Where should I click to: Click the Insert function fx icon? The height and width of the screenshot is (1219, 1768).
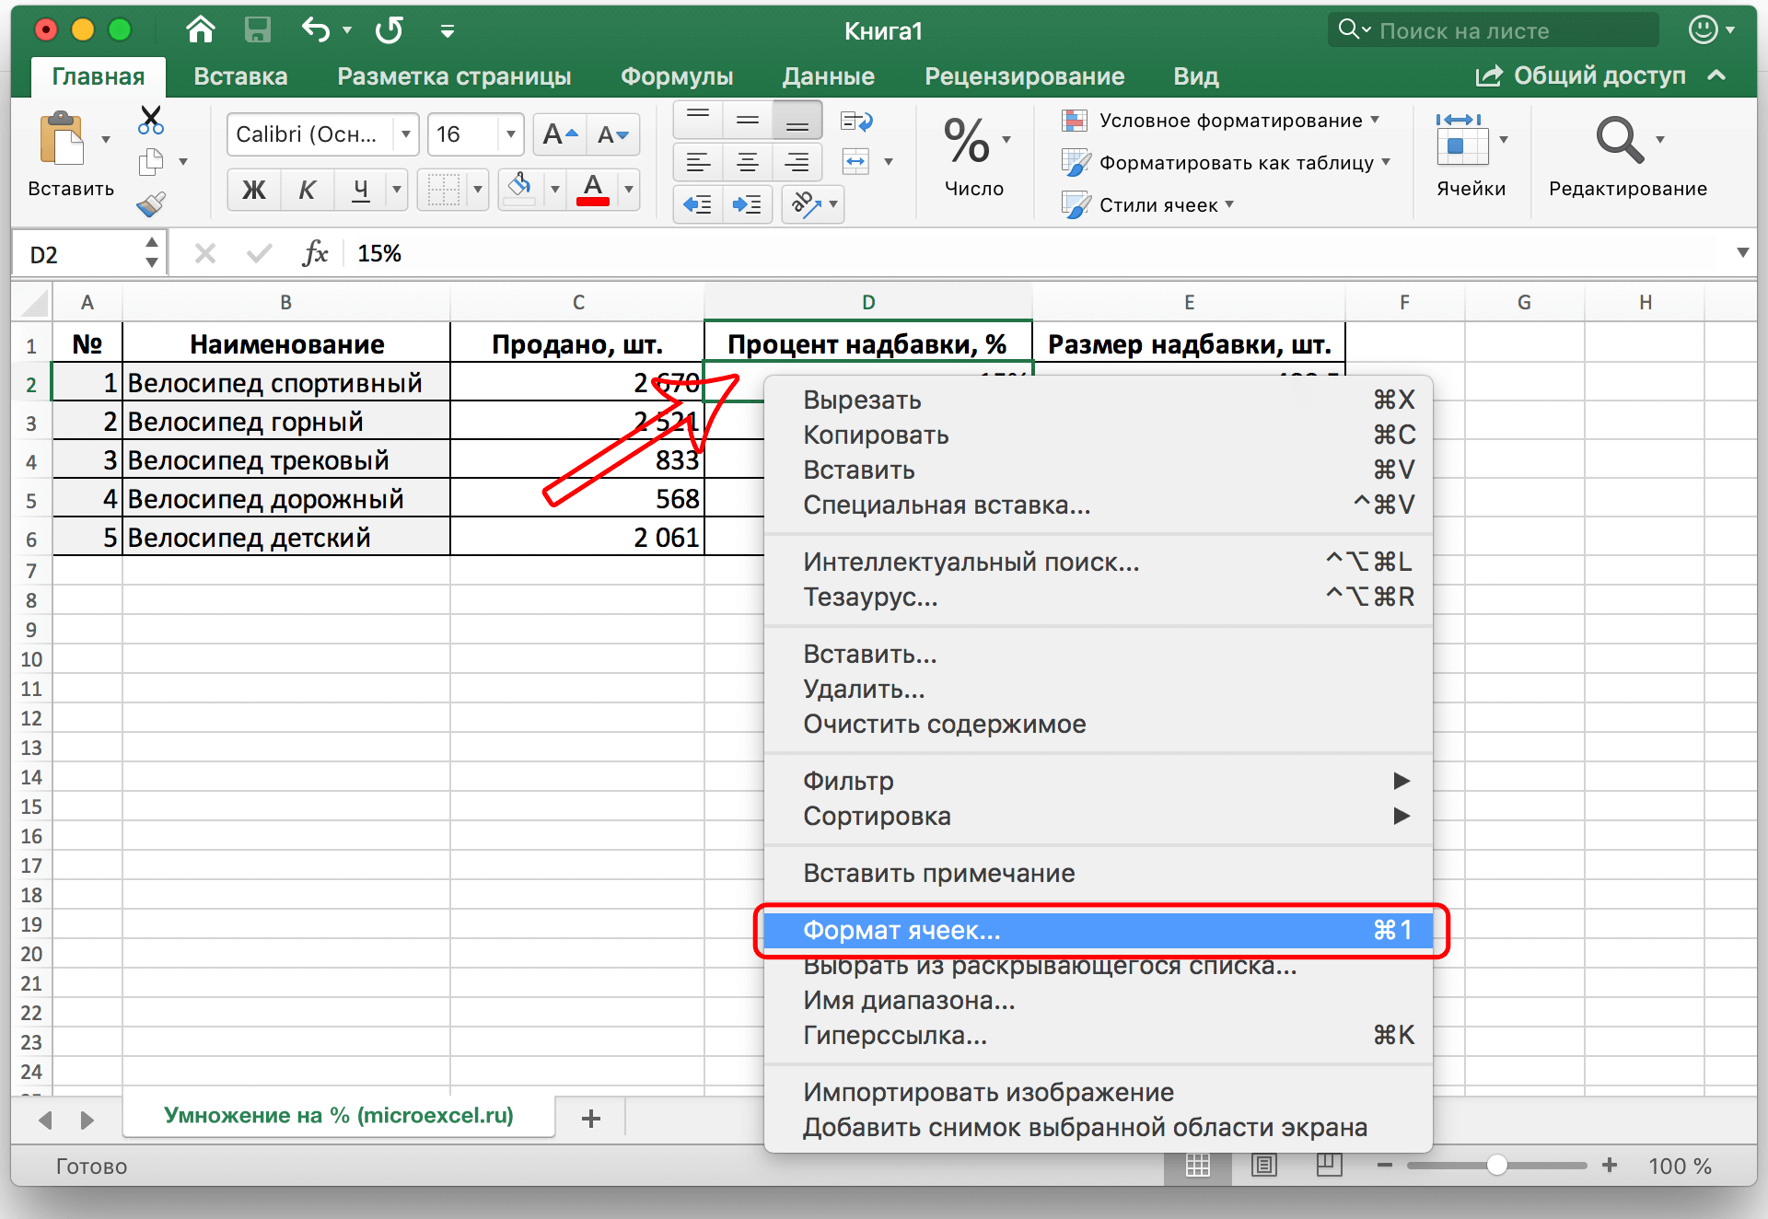click(x=315, y=253)
